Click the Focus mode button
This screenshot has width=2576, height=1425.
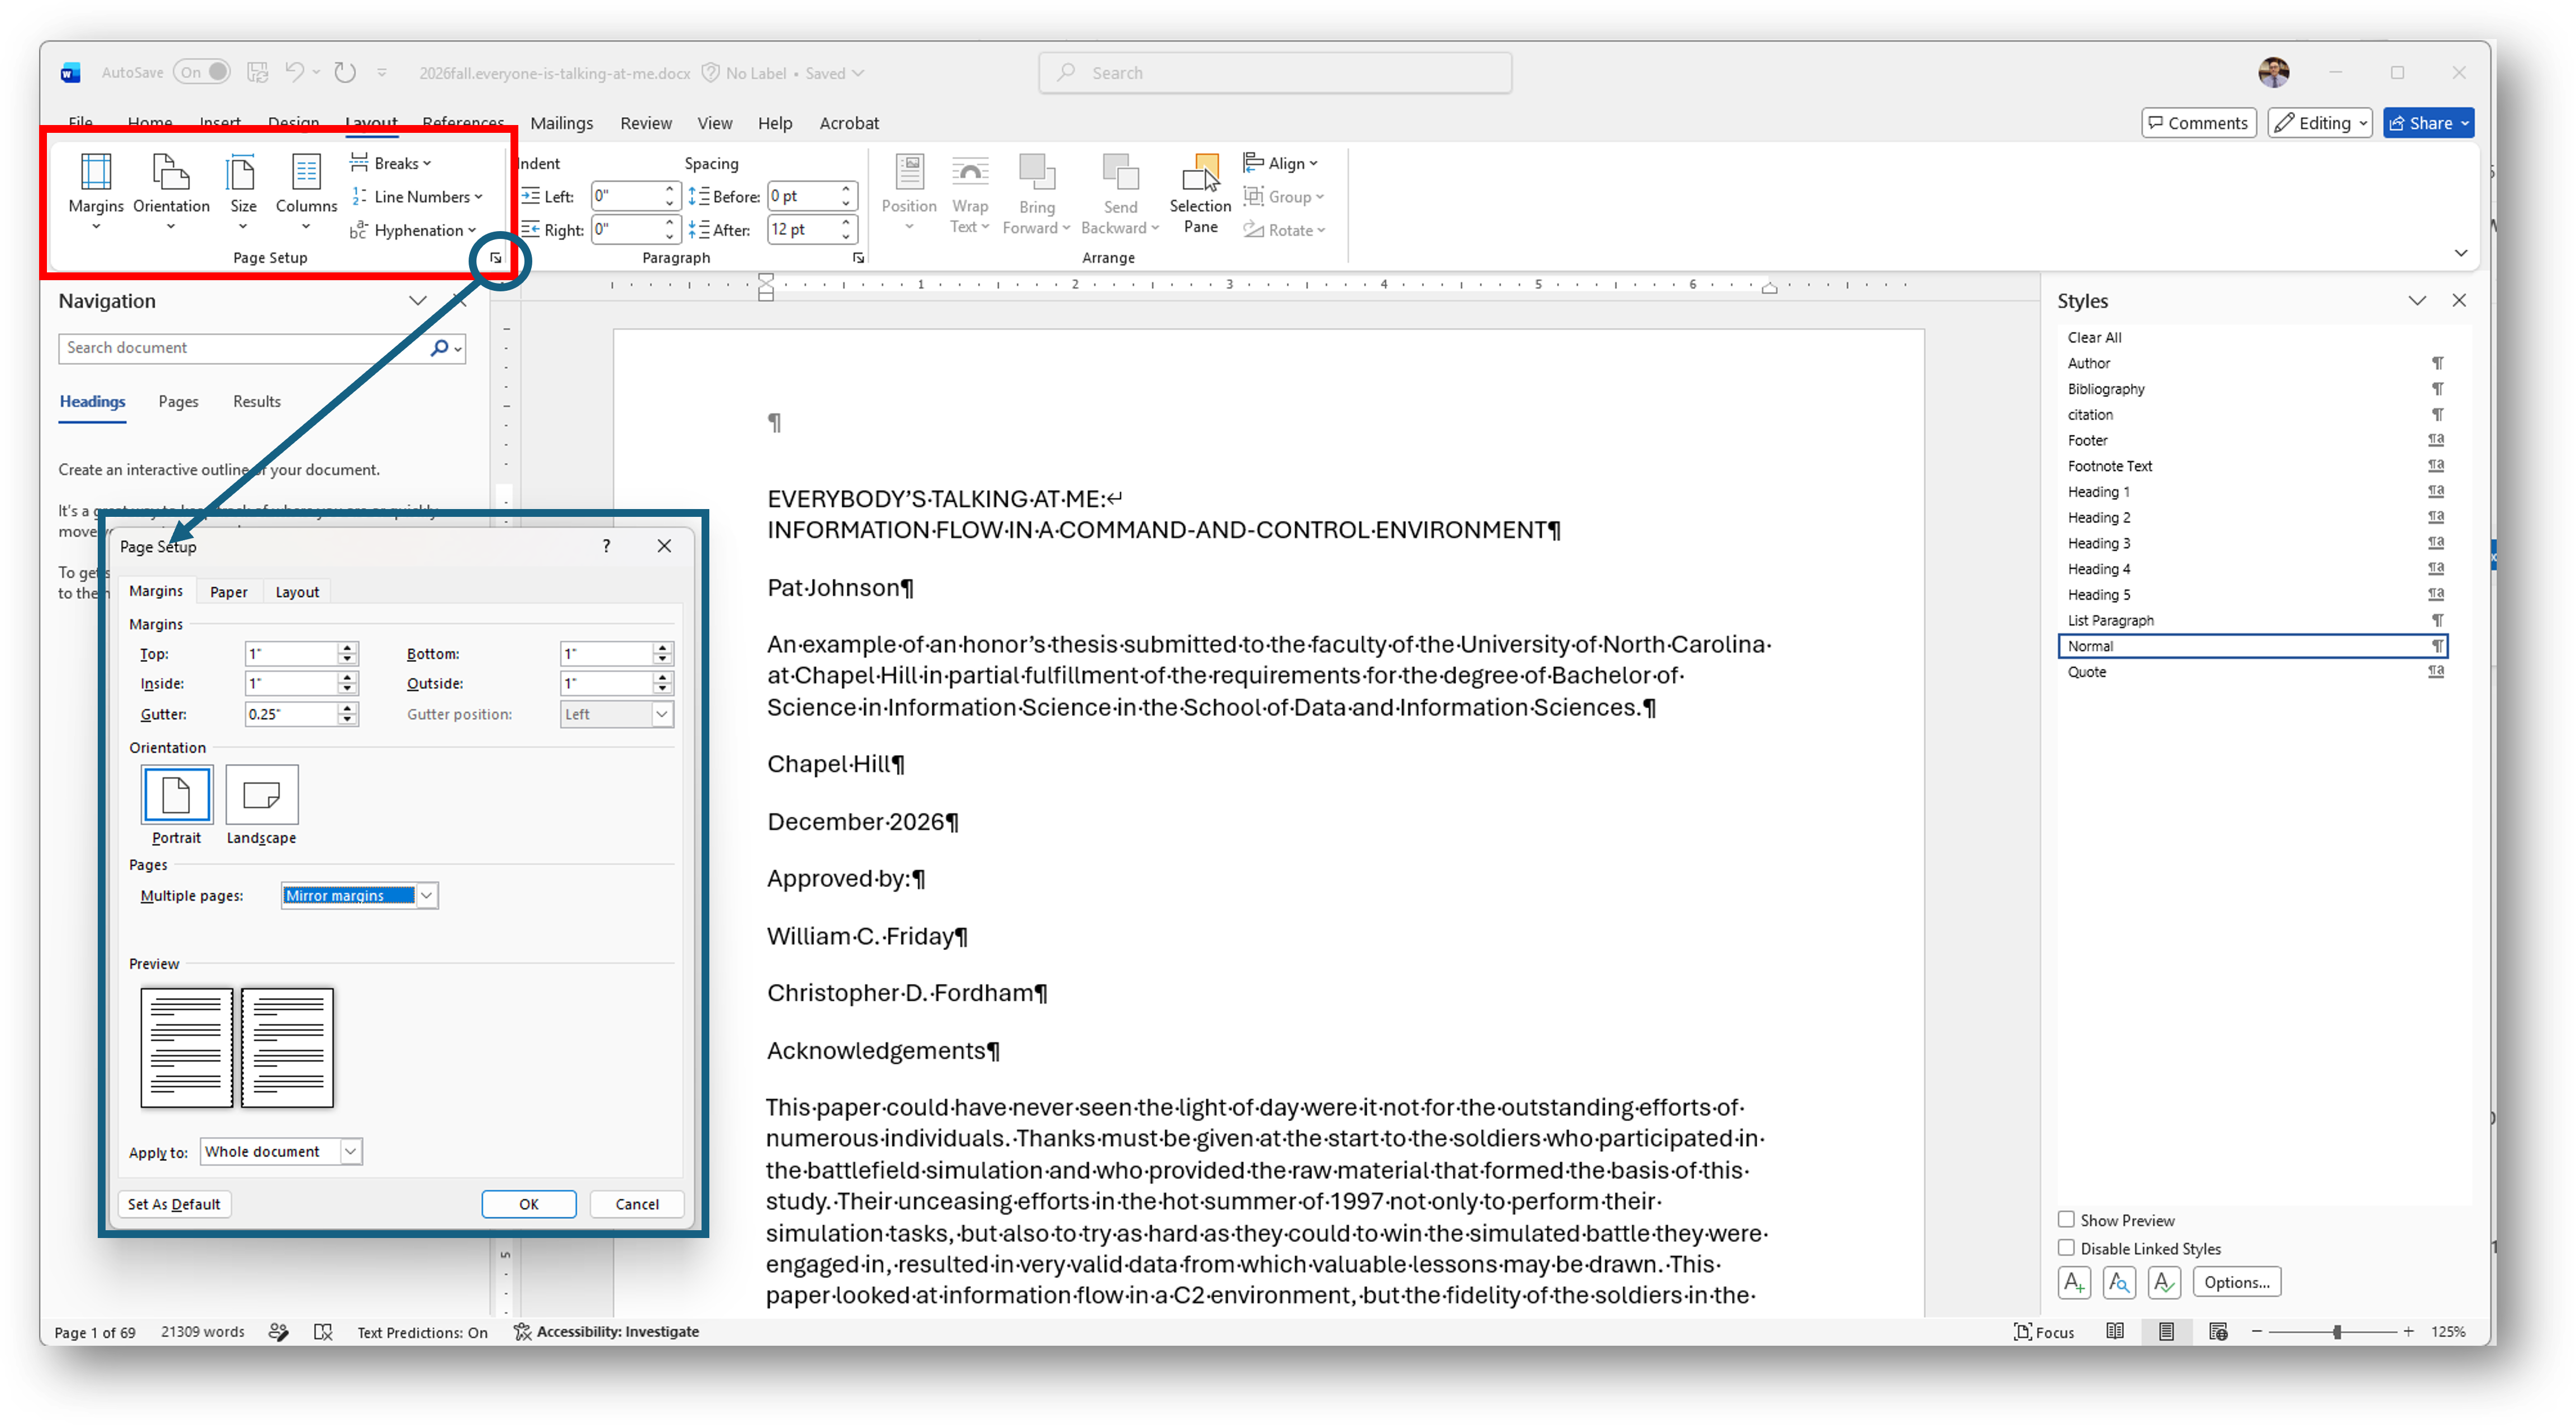pyautogui.click(x=2043, y=1332)
